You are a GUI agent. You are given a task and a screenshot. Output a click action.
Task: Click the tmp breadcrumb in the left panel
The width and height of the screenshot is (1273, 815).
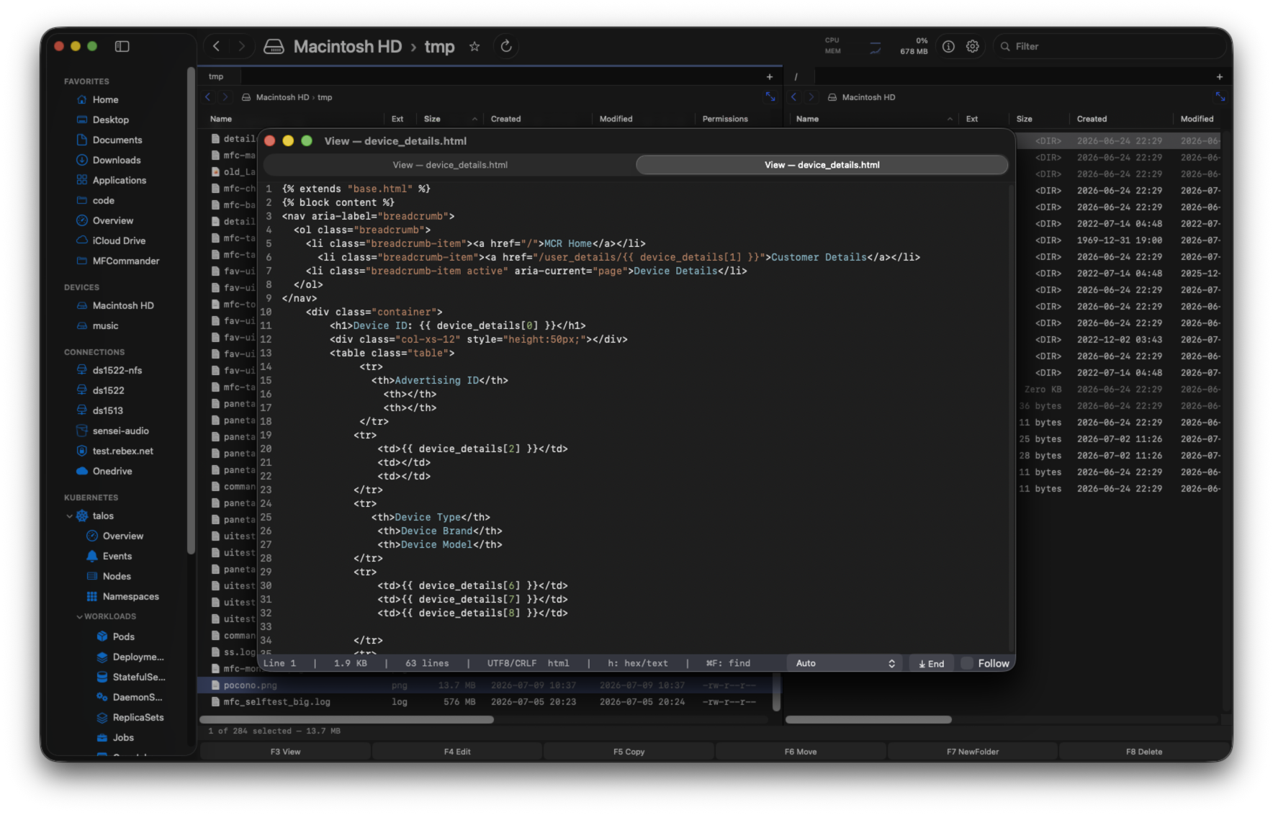point(325,97)
